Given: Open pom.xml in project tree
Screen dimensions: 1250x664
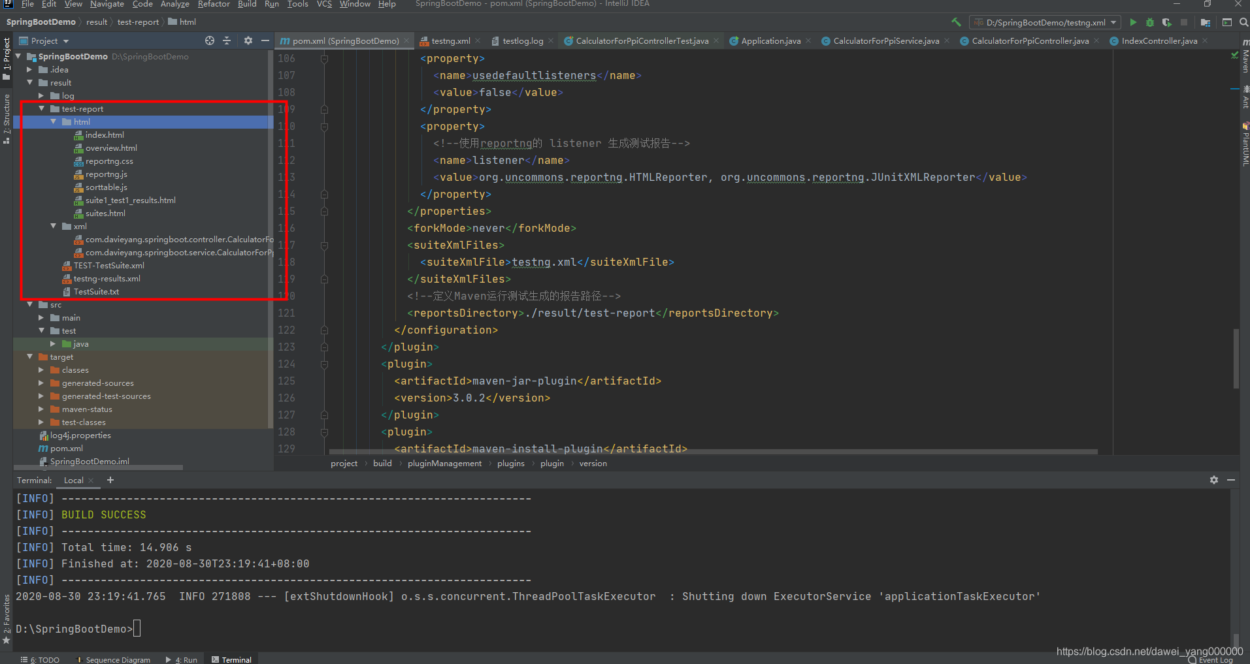Looking at the screenshot, I should (x=66, y=449).
